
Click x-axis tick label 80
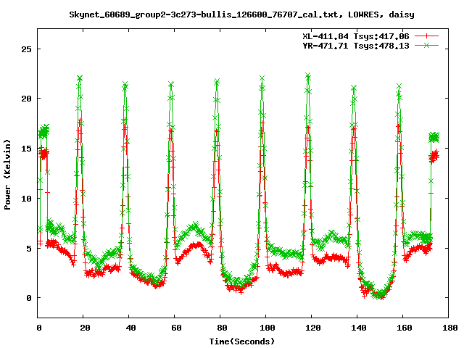tap(222, 328)
